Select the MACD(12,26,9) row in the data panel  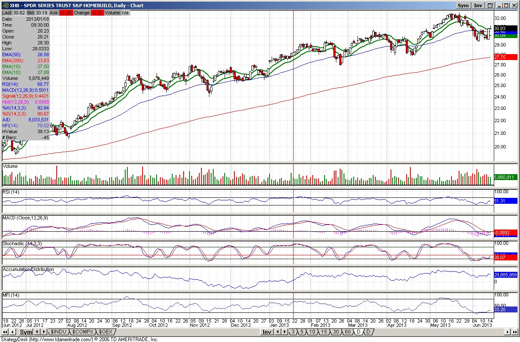coord(26,90)
